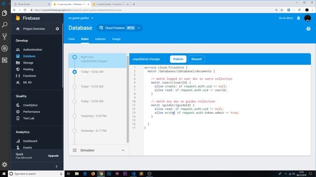Switch to the Rules tab
316x177 pixels.
[85, 39]
